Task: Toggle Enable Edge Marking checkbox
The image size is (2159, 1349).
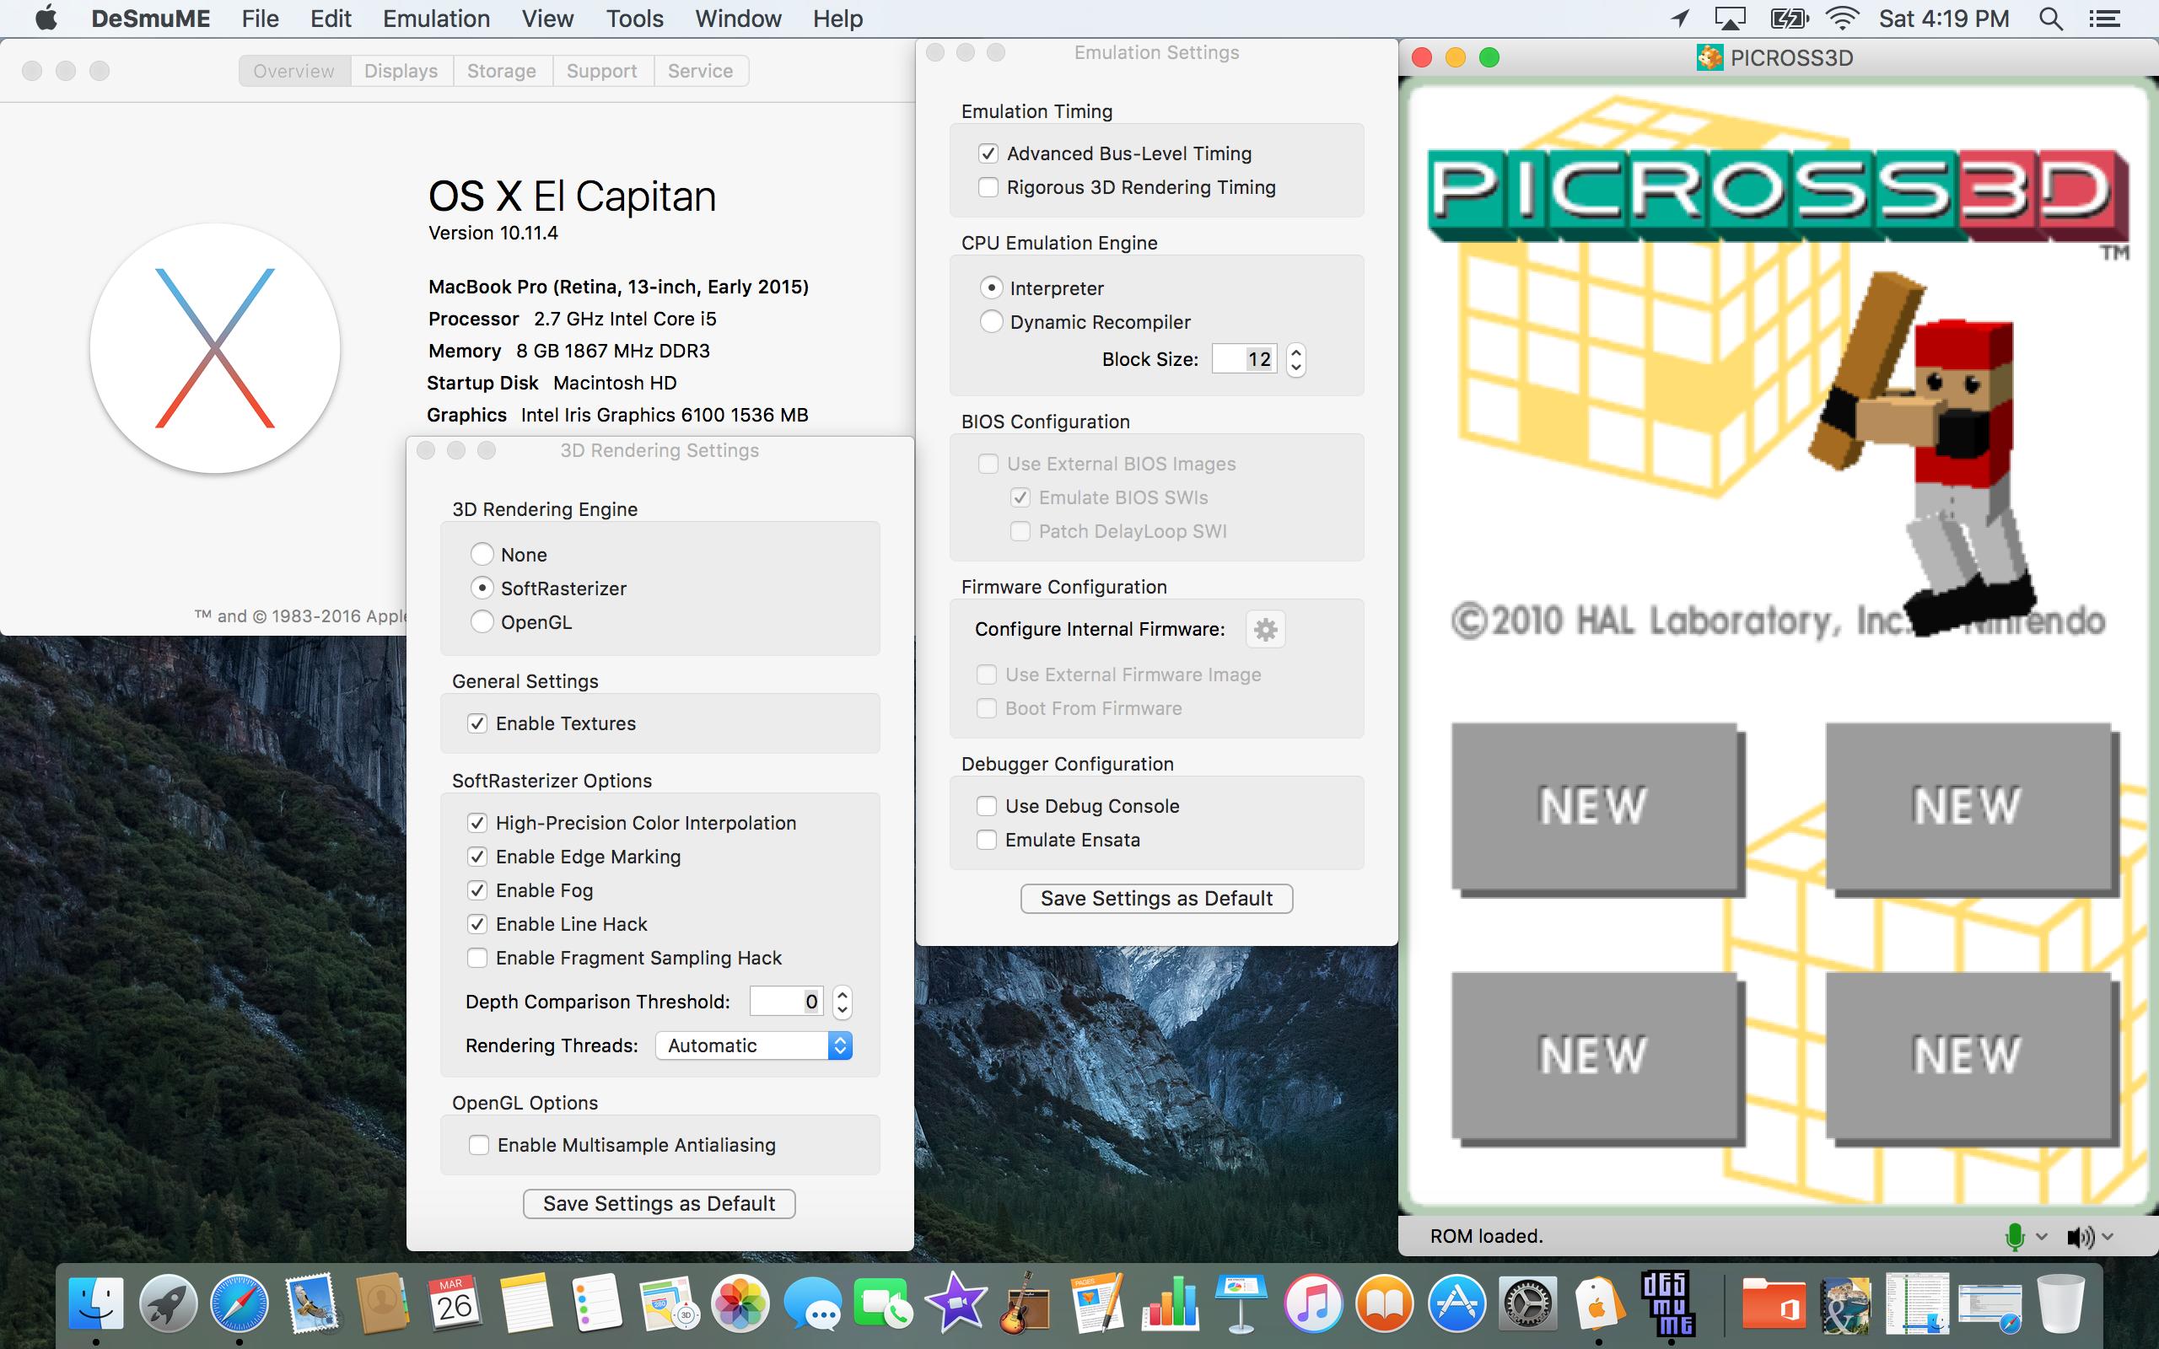Action: pyautogui.click(x=477, y=855)
